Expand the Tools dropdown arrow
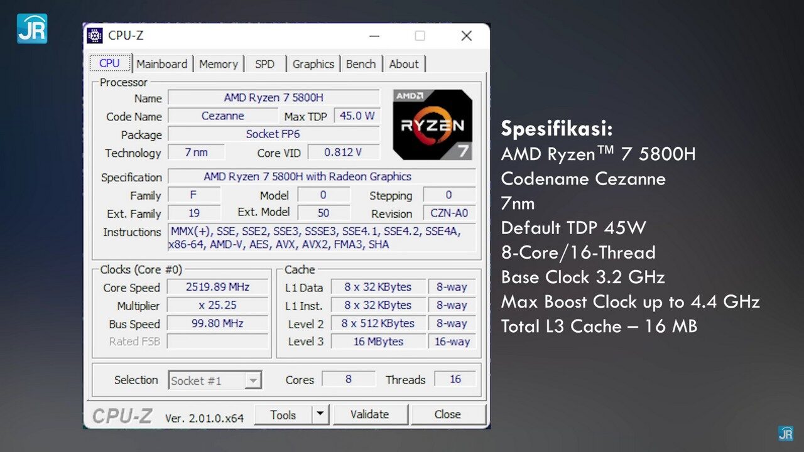The image size is (804, 452). click(320, 415)
